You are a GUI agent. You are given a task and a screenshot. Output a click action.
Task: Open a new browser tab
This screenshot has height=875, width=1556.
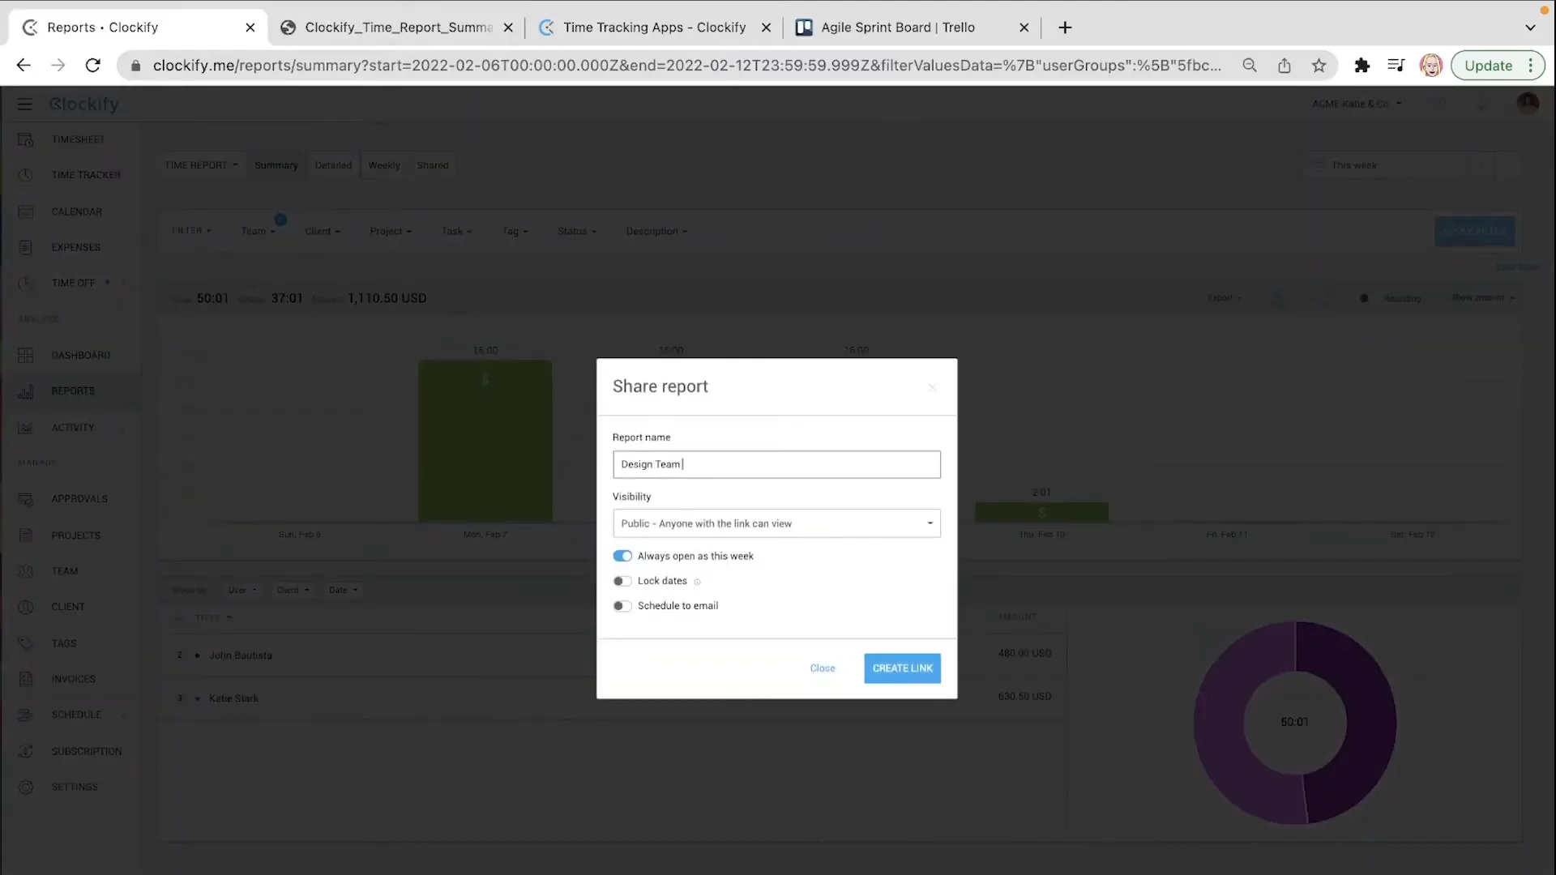pyautogui.click(x=1065, y=28)
